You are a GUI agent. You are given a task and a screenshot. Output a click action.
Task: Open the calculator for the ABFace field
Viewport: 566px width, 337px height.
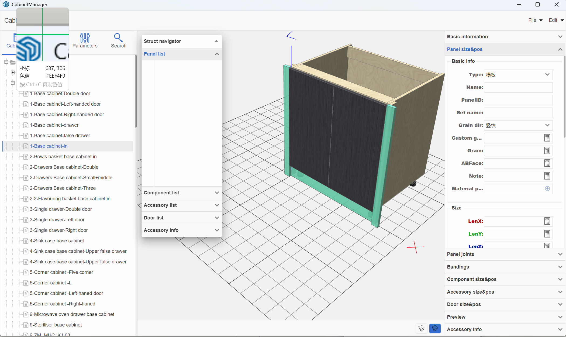(x=547, y=163)
